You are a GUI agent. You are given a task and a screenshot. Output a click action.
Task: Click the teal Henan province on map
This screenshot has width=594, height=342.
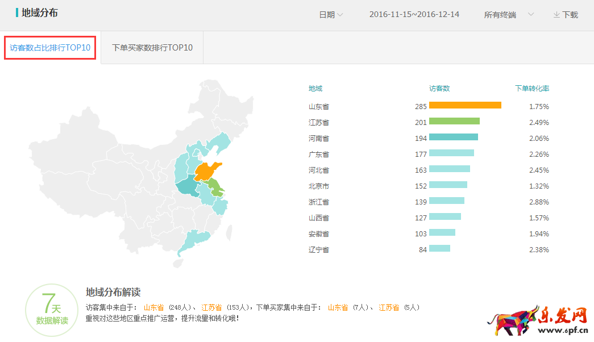click(186, 187)
